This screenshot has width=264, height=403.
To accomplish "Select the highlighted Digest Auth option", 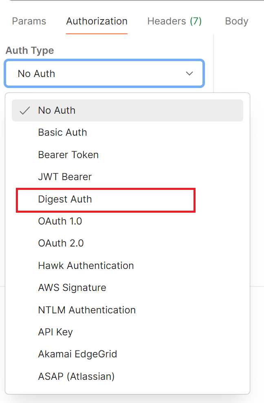I will tap(65, 199).
